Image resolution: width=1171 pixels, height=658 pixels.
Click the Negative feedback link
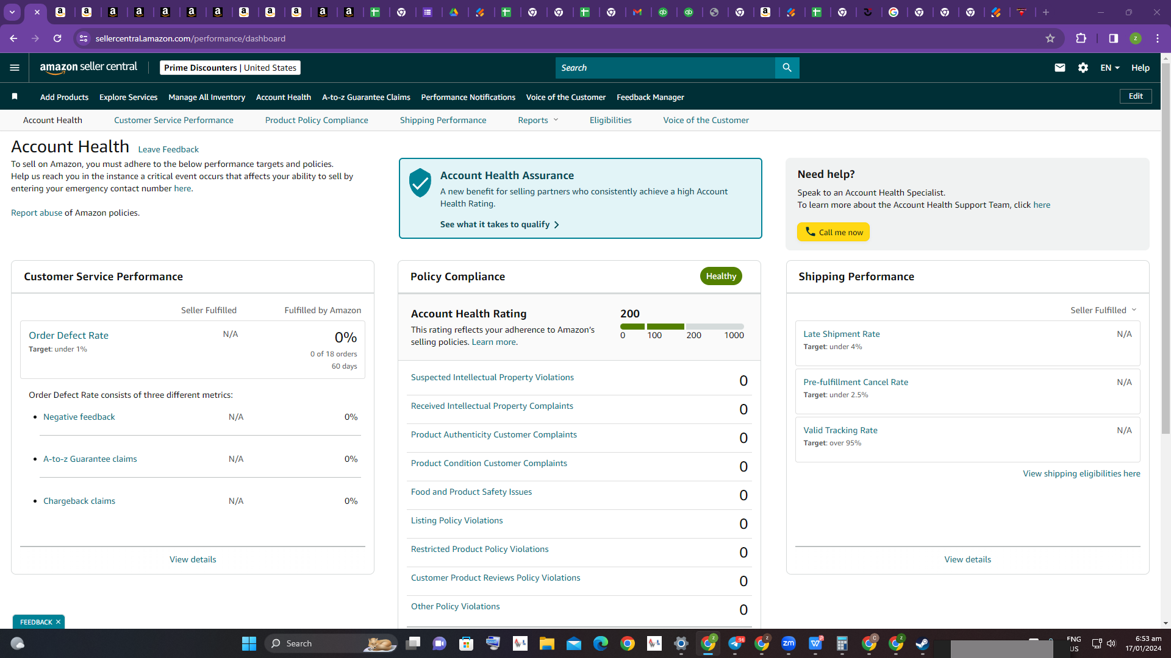[79, 417]
